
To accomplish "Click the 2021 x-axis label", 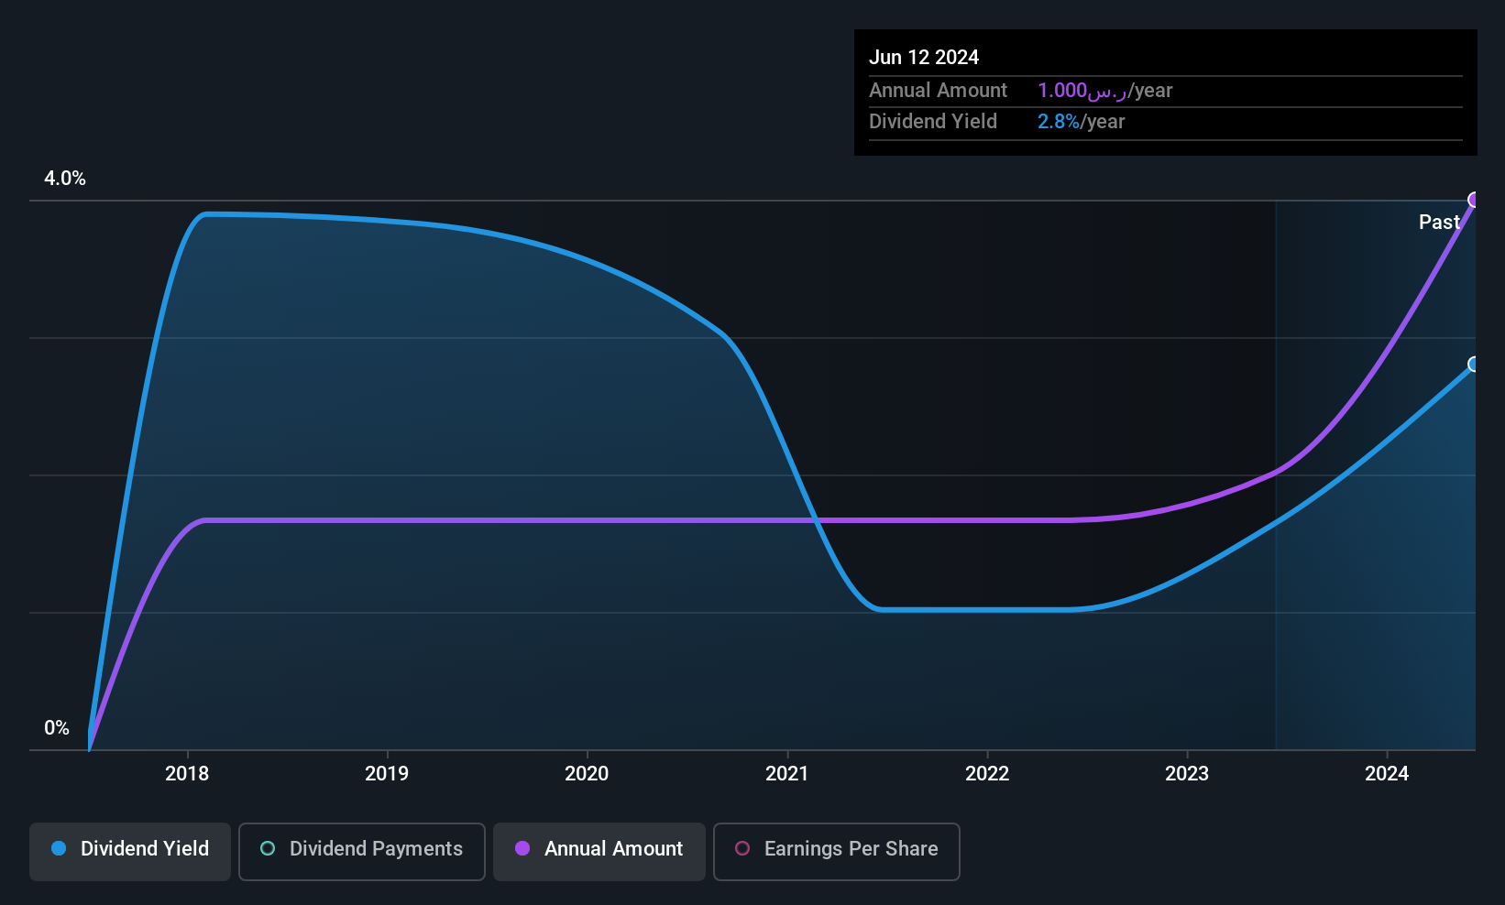I will pos(787,774).
